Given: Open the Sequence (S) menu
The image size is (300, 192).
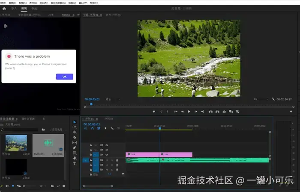Looking at the screenshot, I should click(33, 3).
